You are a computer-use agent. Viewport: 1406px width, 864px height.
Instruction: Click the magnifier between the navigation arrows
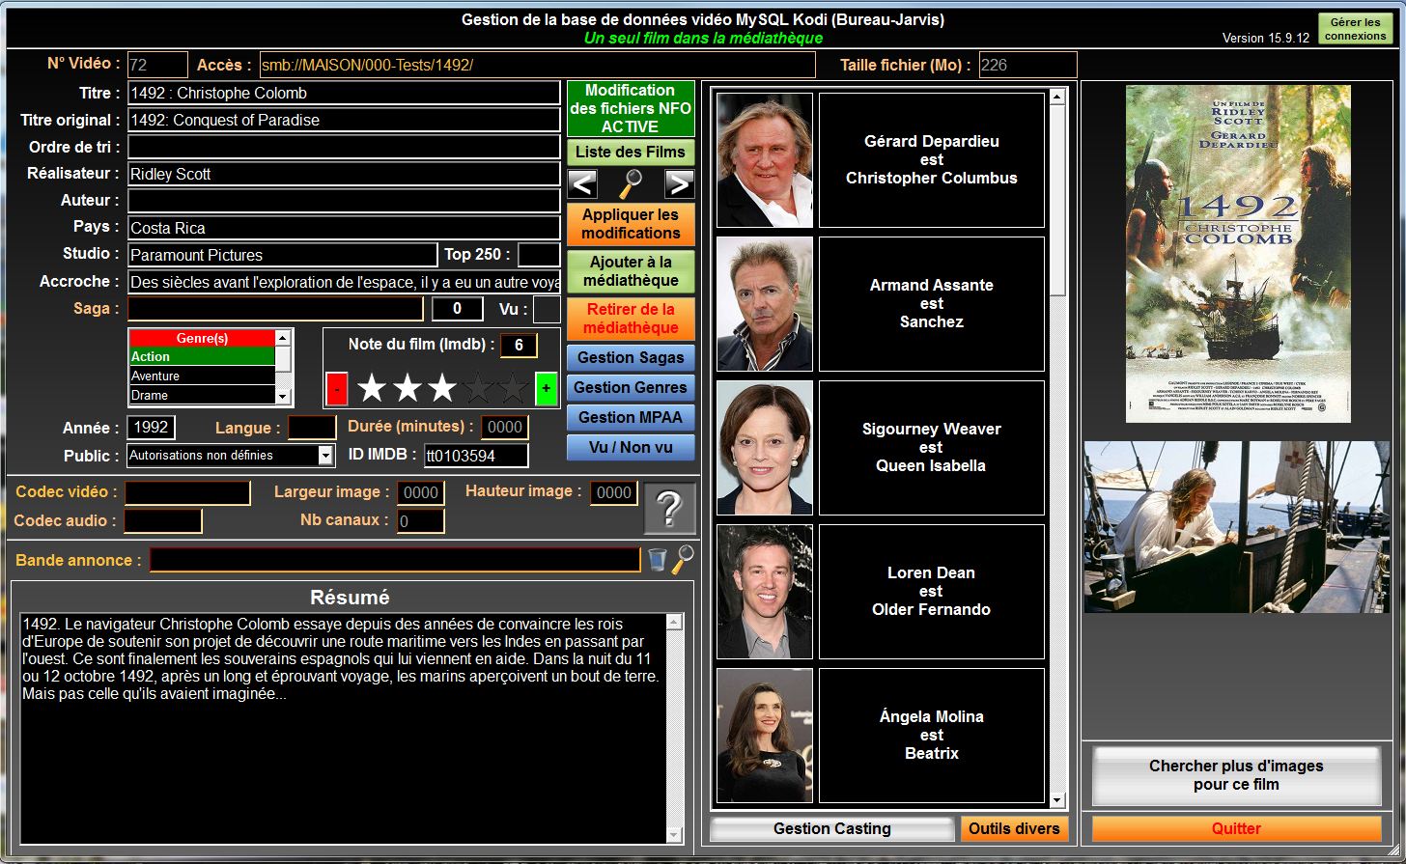[x=631, y=183]
